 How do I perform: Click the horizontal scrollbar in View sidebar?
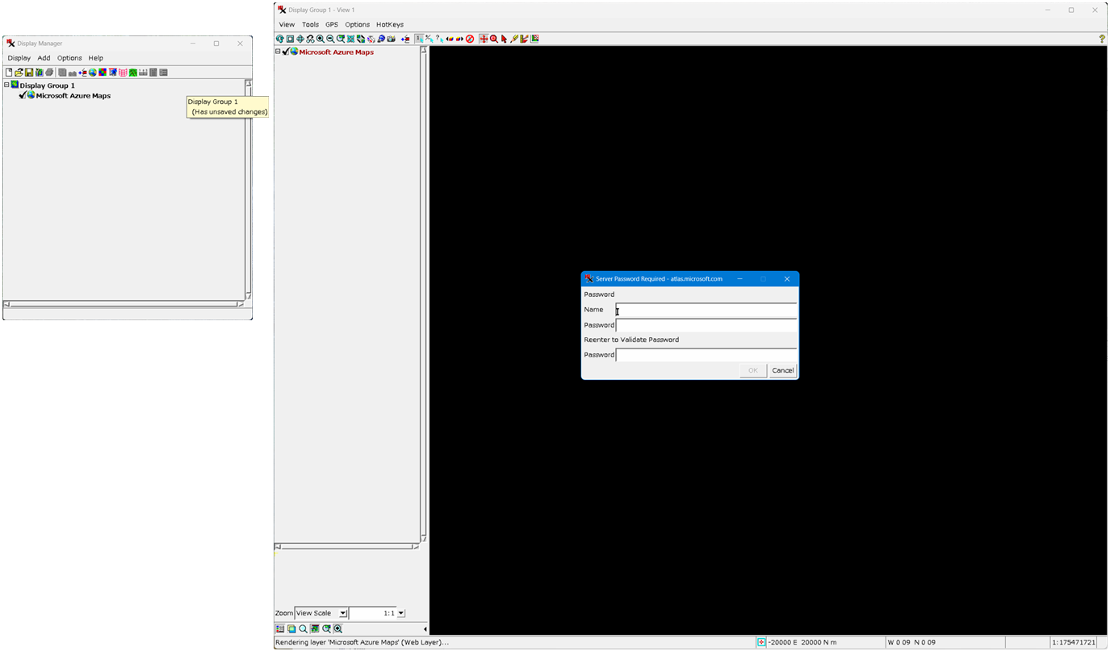pos(347,547)
